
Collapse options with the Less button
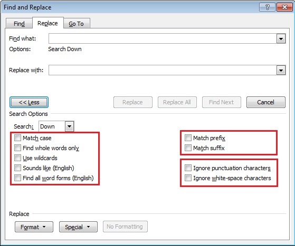(x=29, y=102)
